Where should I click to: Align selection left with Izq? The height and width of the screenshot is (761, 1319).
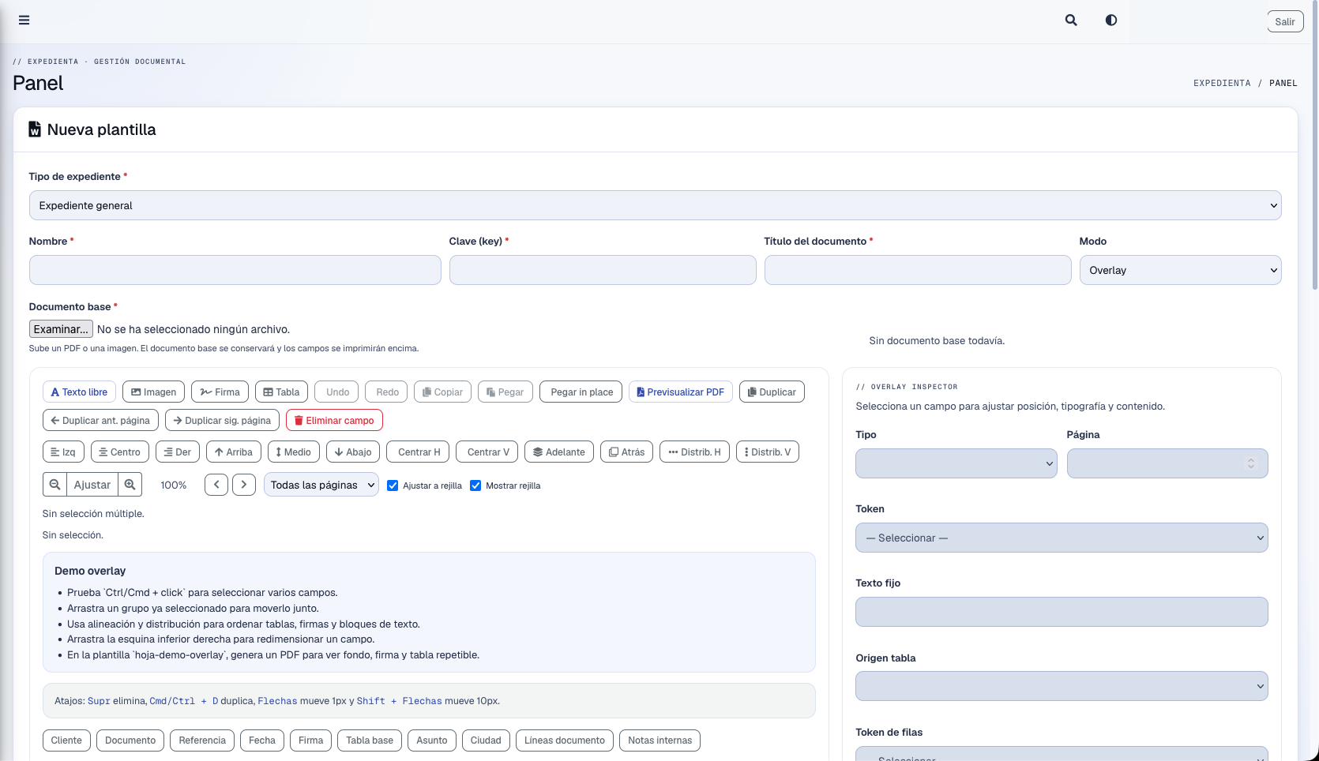(x=63, y=452)
